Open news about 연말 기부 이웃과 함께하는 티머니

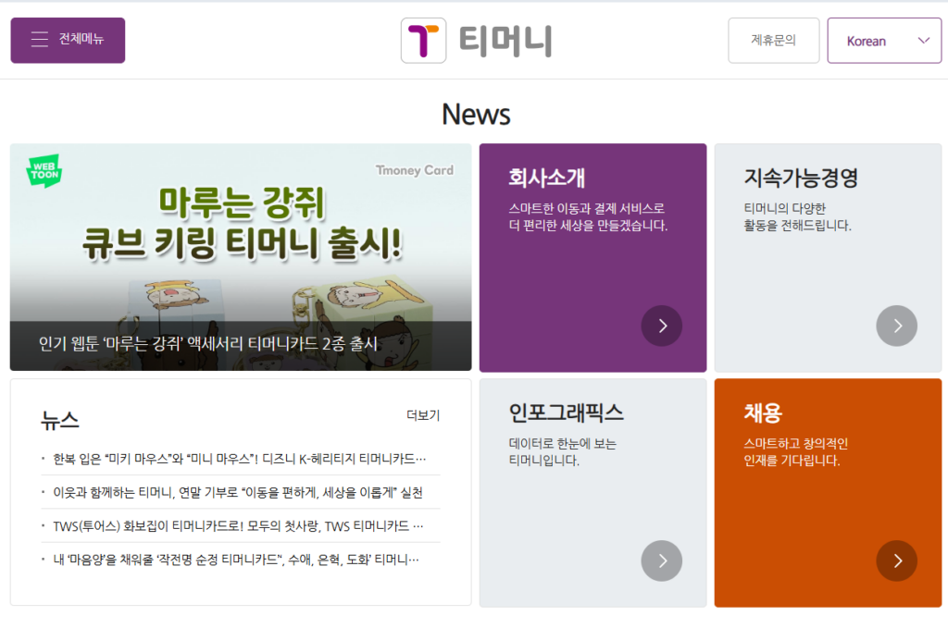[x=238, y=493]
